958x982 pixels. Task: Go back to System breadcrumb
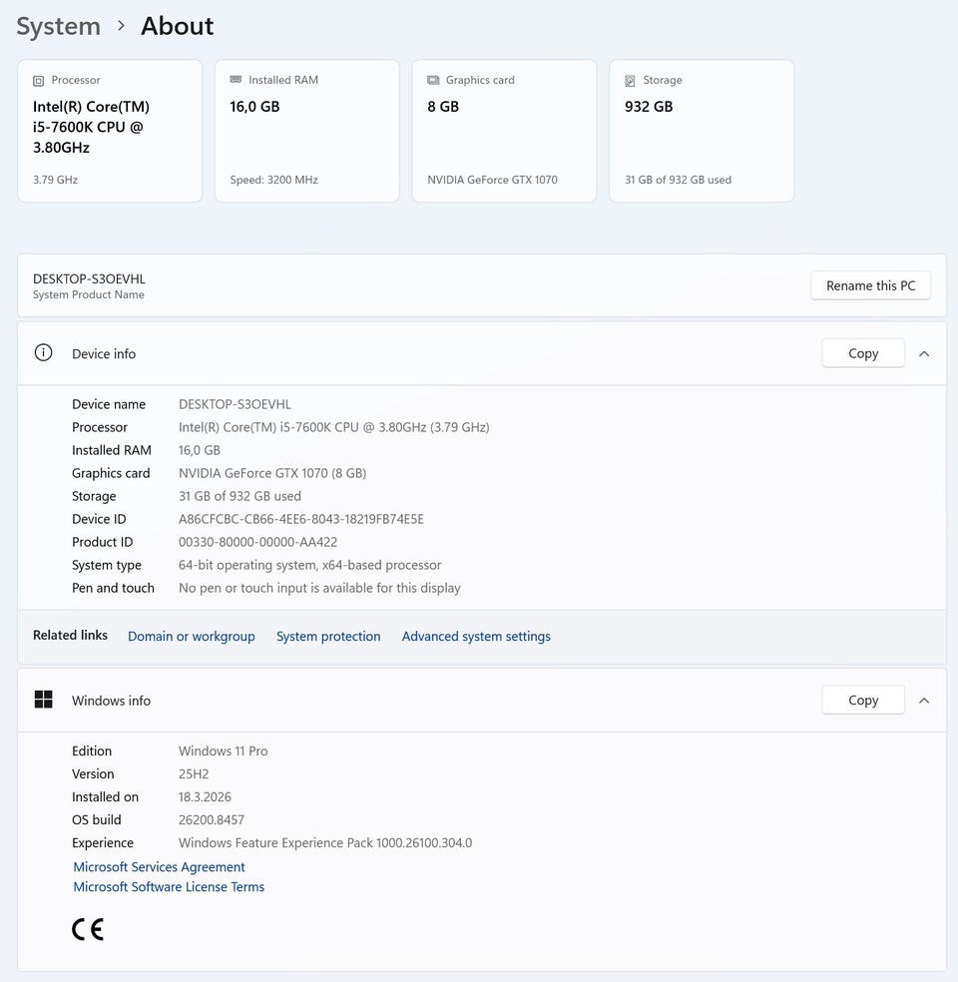(x=58, y=26)
